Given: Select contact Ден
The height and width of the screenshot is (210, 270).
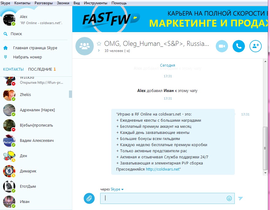Looking at the screenshot, I should [x=36, y=156].
